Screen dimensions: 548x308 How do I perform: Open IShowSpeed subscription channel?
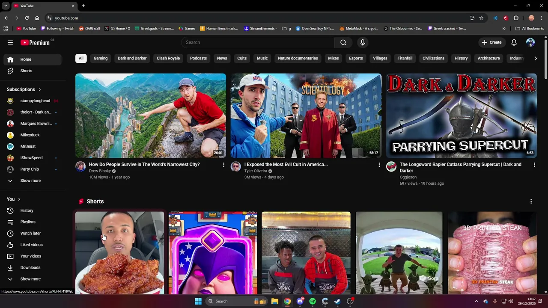point(33,158)
